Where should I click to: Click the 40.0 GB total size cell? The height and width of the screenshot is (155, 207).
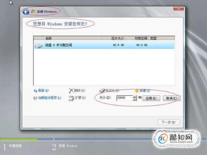(x=118, y=45)
